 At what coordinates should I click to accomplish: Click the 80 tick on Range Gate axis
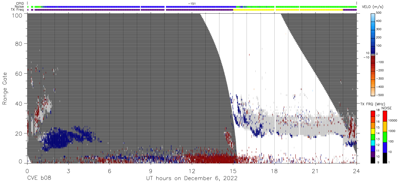click(x=19, y=43)
